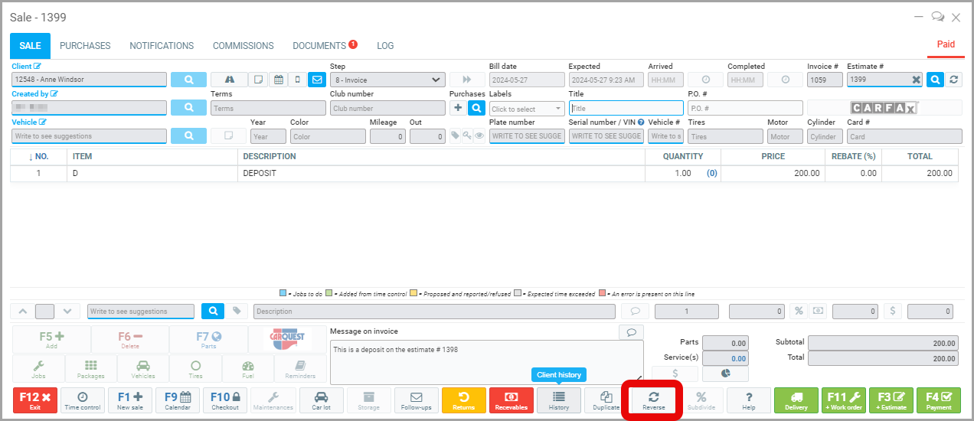Sort the item list by NO. column
This screenshot has width=974, height=421.
click(38, 156)
